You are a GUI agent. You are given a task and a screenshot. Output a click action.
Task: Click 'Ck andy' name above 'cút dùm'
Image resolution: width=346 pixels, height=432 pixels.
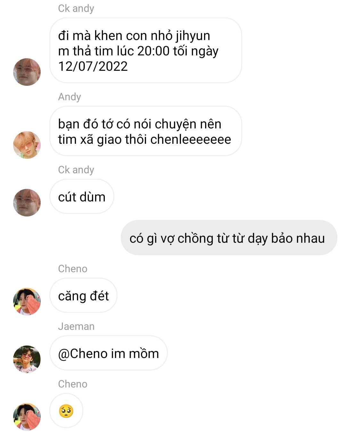tap(76, 170)
